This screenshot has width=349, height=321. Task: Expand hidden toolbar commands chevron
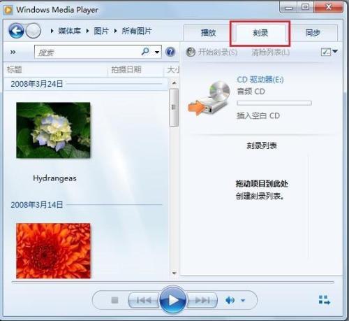pyautogui.click(x=13, y=52)
